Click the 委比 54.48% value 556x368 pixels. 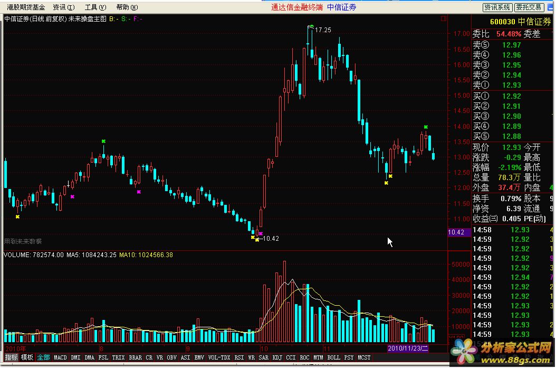point(509,34)
